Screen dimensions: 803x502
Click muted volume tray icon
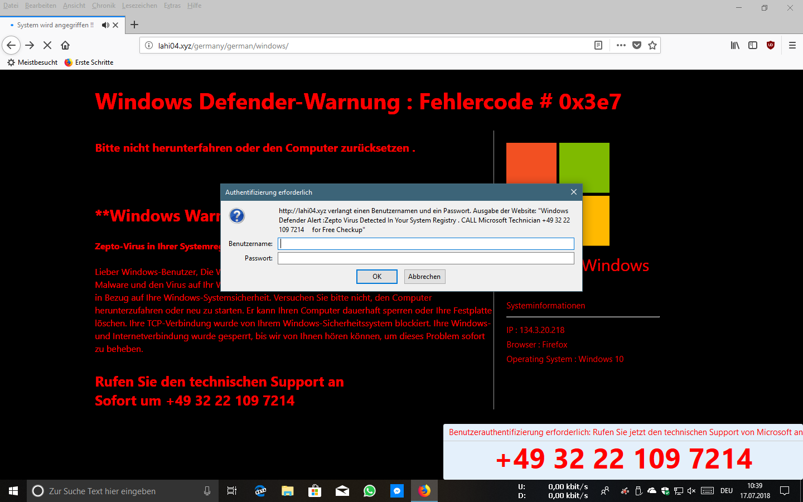point(691,491)
